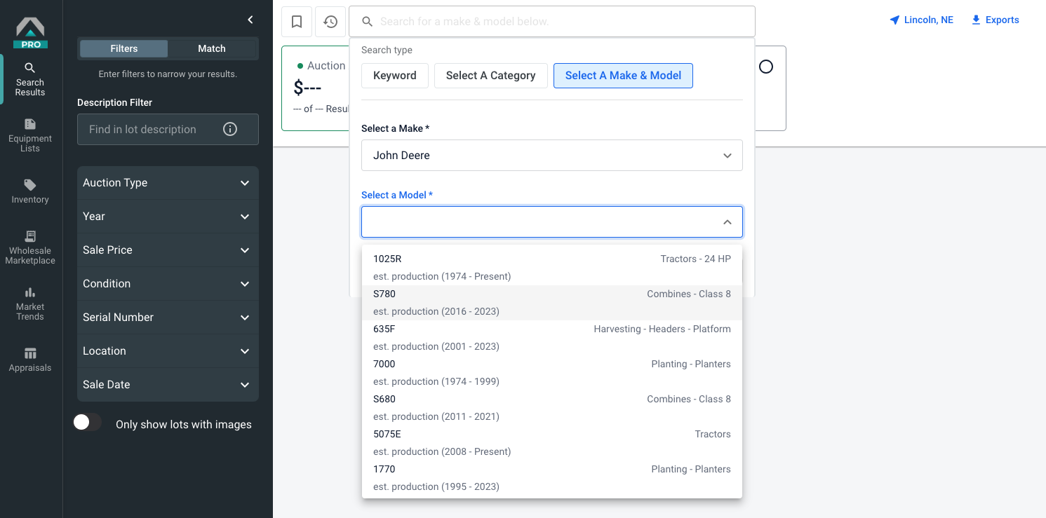
Task: Click the bookmark saved-search icon
Action: pyautogui.click(x=297, y=22)
